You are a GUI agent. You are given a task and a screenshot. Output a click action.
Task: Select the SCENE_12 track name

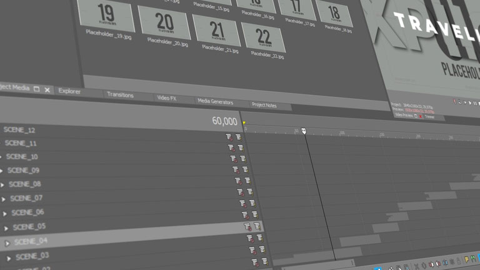[19, 130]
